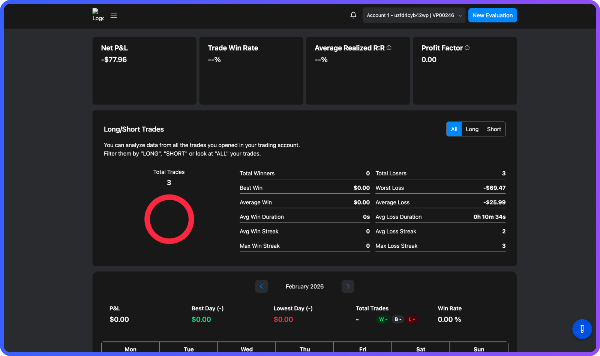The height and width of the screenshot is (356, 600).
Task: Click the February 2026 month label
Action: pos(304,286)
